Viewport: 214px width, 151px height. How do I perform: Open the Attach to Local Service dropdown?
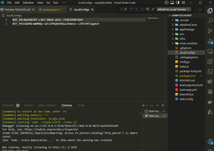click(x=174, y=9)
